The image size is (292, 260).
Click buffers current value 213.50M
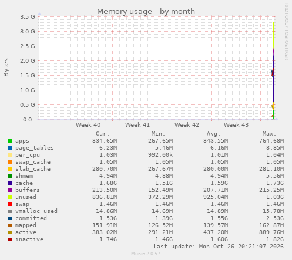pos(105,190)
